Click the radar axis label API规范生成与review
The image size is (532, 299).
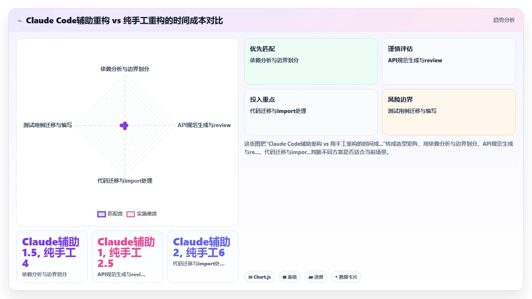[x=204, y=125]
